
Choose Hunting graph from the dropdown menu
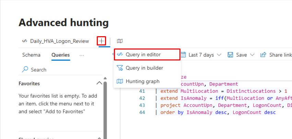(x=142, y=81)
